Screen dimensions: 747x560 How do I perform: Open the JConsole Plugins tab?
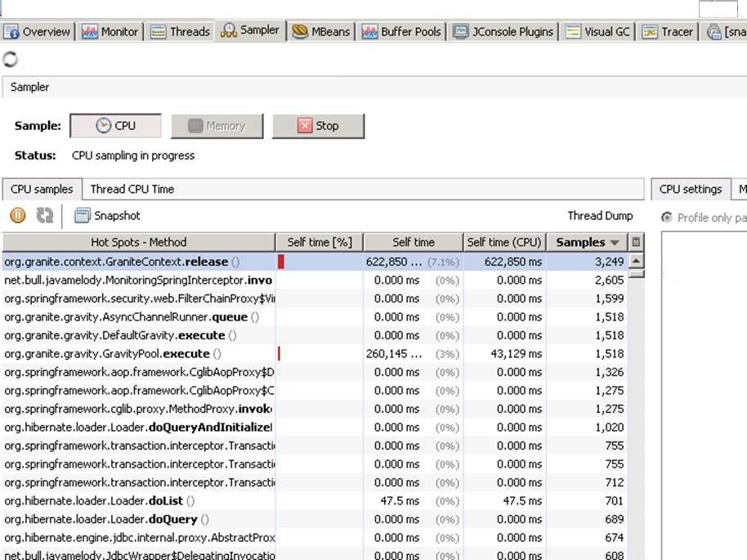(503, 31)
